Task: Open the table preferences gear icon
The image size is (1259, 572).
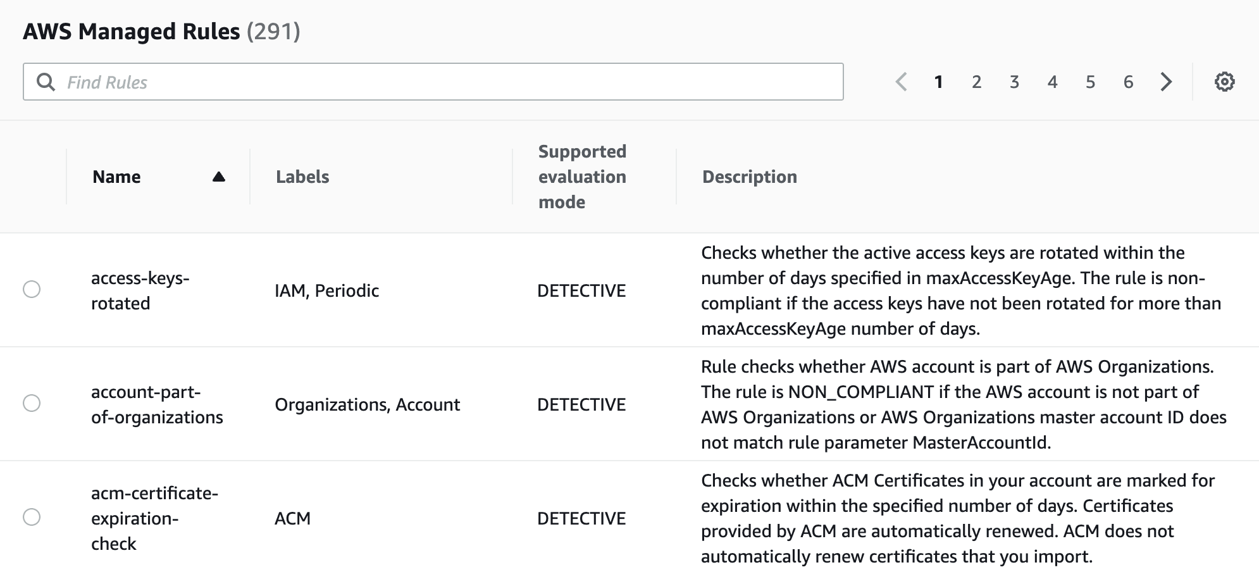Action: pos(1224,82)
